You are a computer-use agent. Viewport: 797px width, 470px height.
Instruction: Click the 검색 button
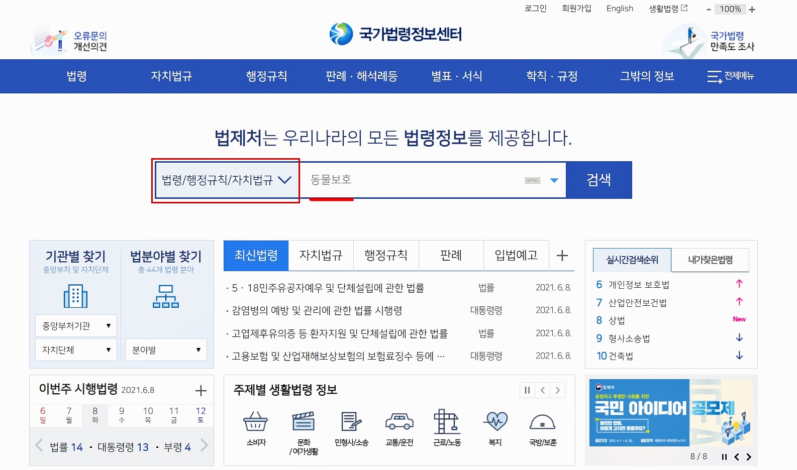(599, 180)
